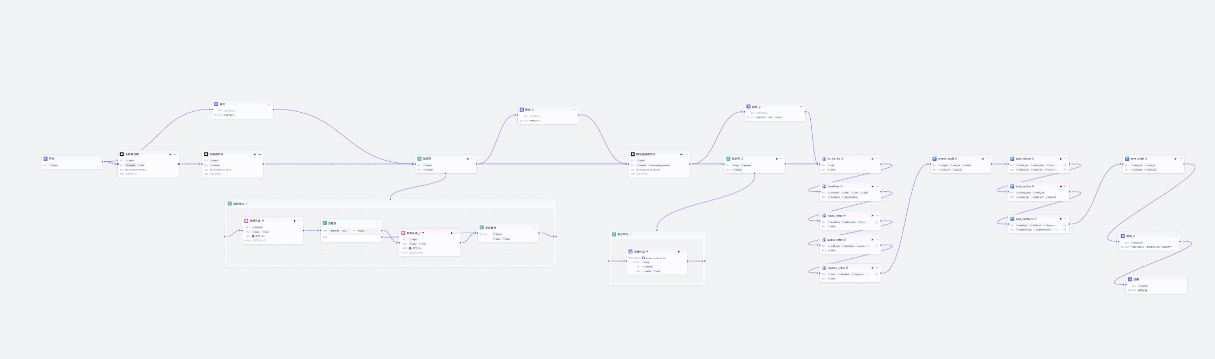Run the caption_infos node test
The height and width of the screenshot is (359, 1215).
click(x=872, y=268)
